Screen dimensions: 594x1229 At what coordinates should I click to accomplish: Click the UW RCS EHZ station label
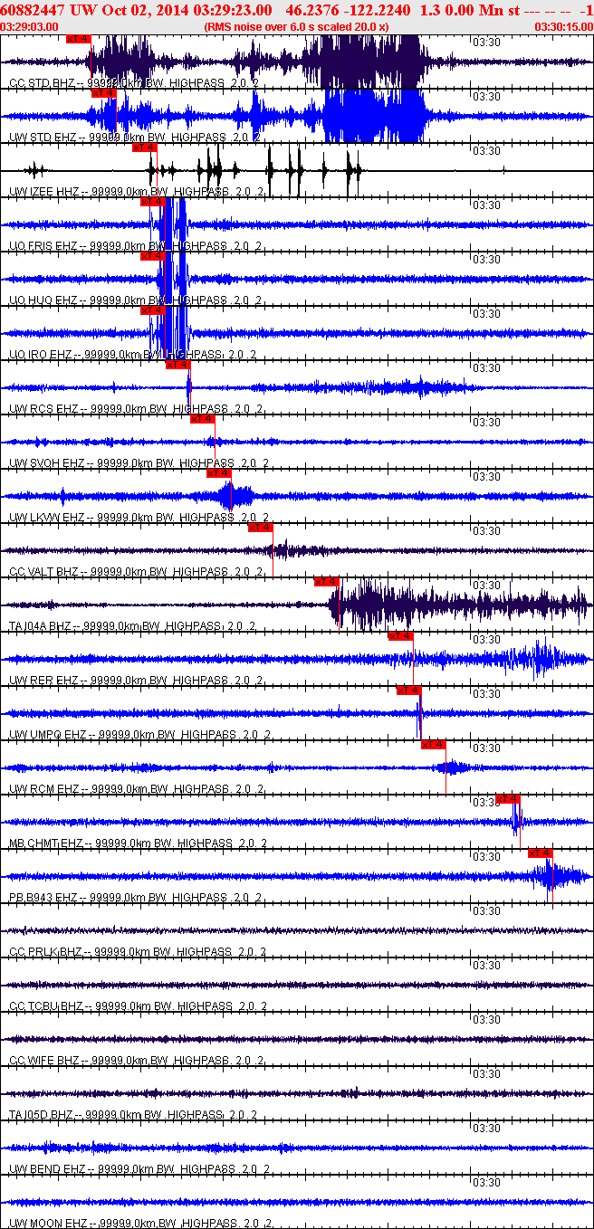click(x=135, y=409)
